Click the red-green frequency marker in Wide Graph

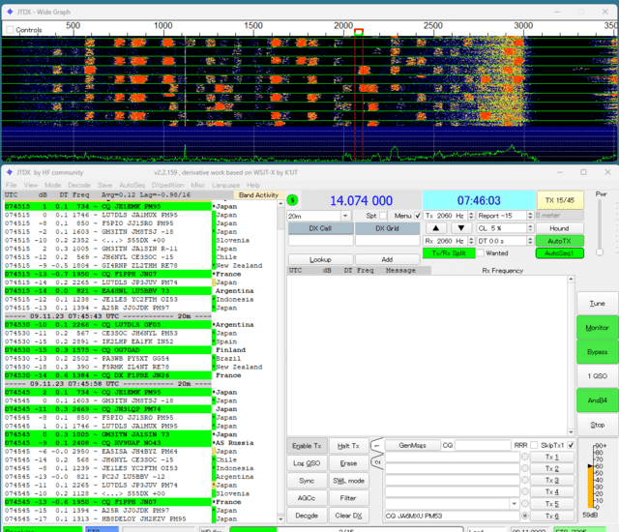coord(359,32)
